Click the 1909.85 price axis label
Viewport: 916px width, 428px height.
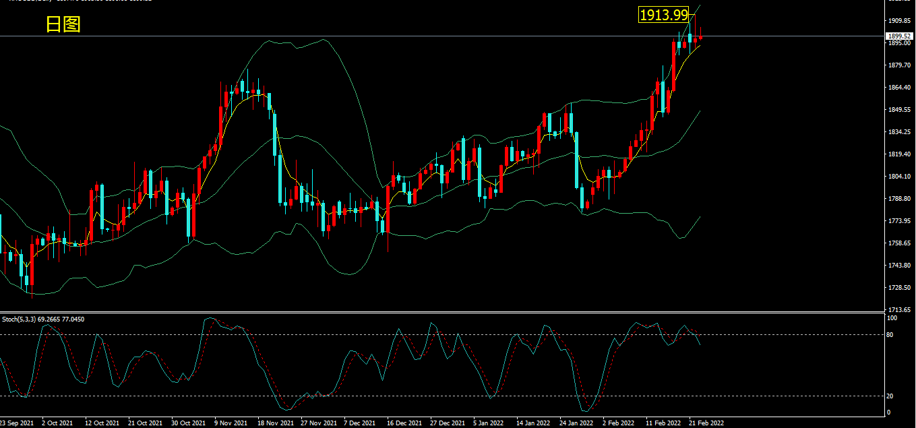tap(899, 21)
